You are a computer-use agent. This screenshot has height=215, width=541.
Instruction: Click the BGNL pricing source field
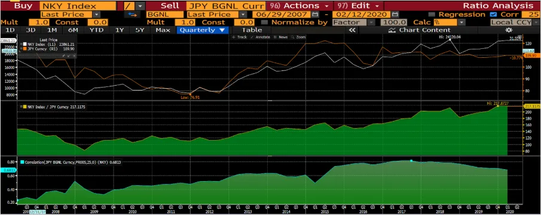coord(165,14)
